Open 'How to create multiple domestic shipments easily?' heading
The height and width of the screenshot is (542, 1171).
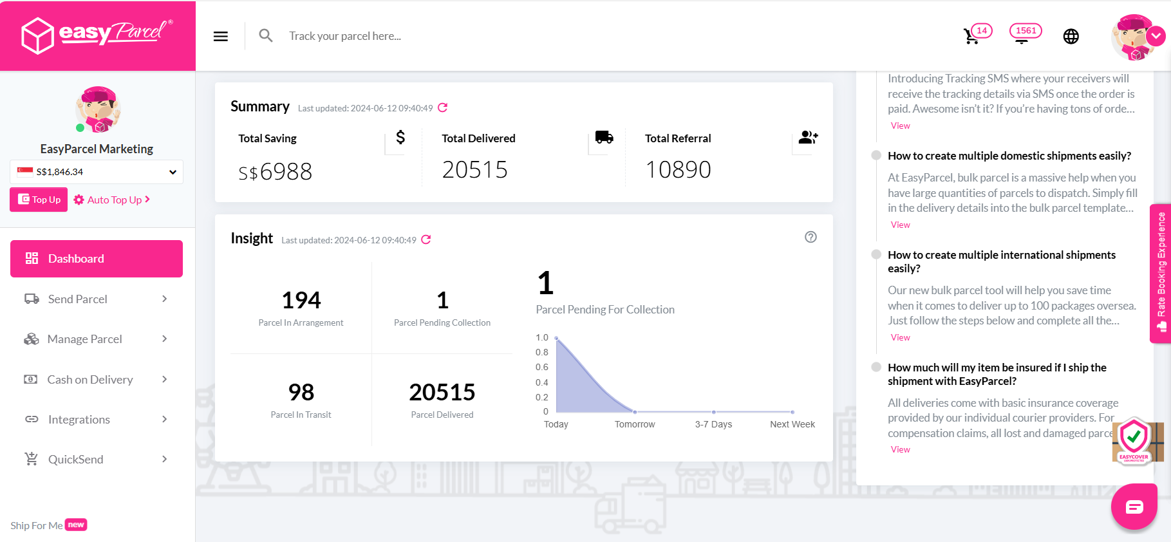pos(1009,156)
